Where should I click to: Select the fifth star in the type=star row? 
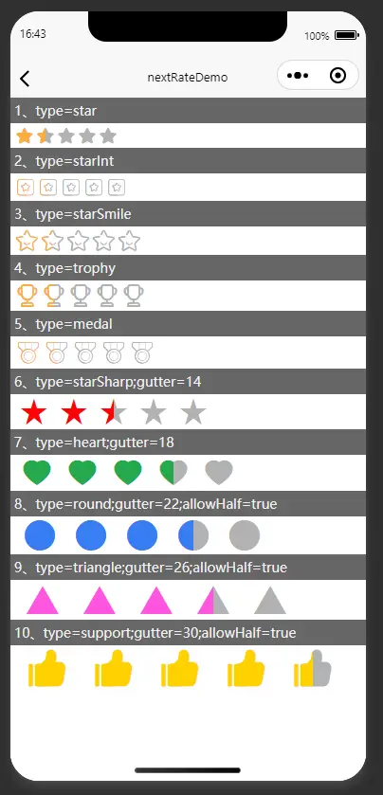coord(108,136)
